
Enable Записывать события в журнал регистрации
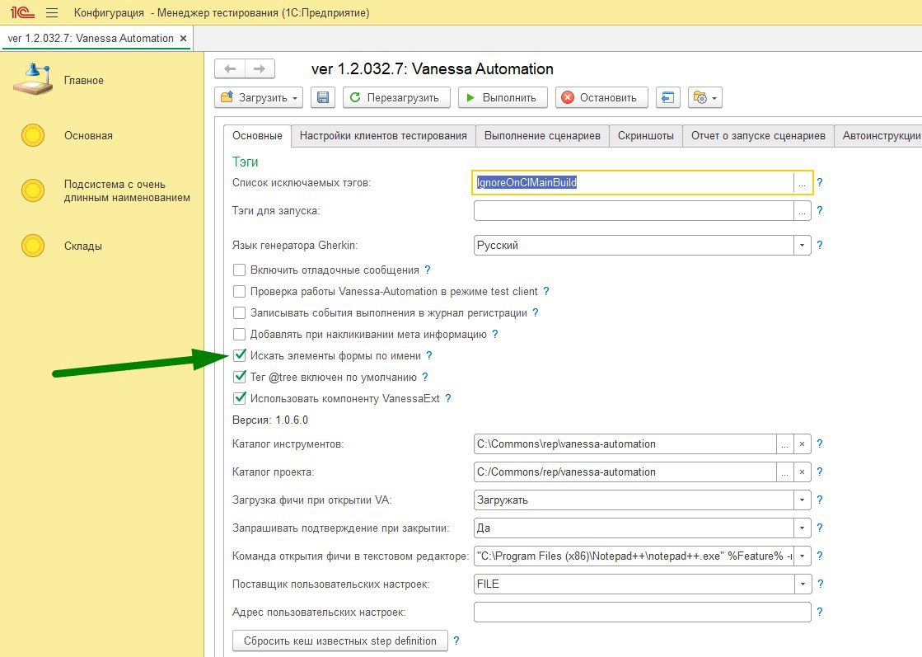[239, 313]
